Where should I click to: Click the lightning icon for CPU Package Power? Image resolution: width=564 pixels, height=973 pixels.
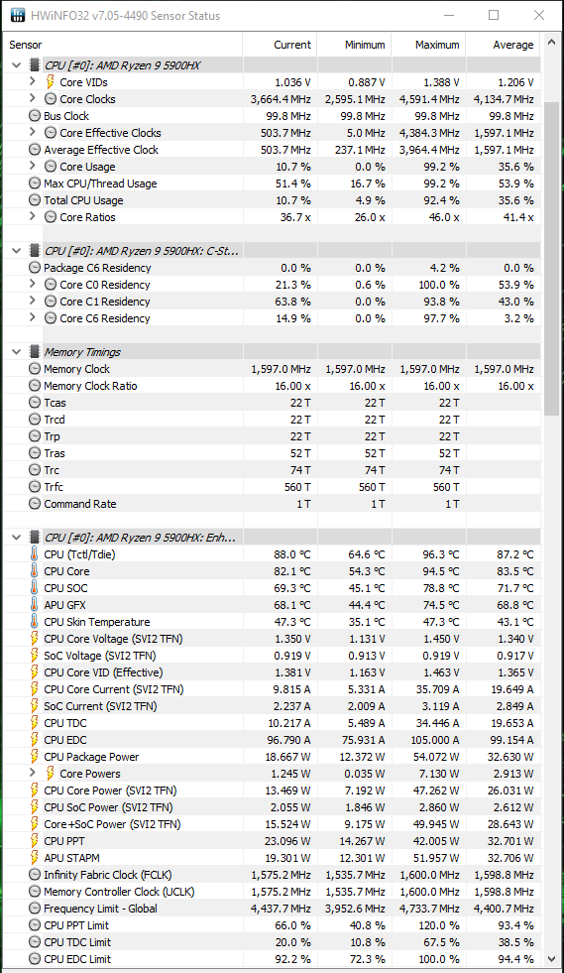(35, 757)
